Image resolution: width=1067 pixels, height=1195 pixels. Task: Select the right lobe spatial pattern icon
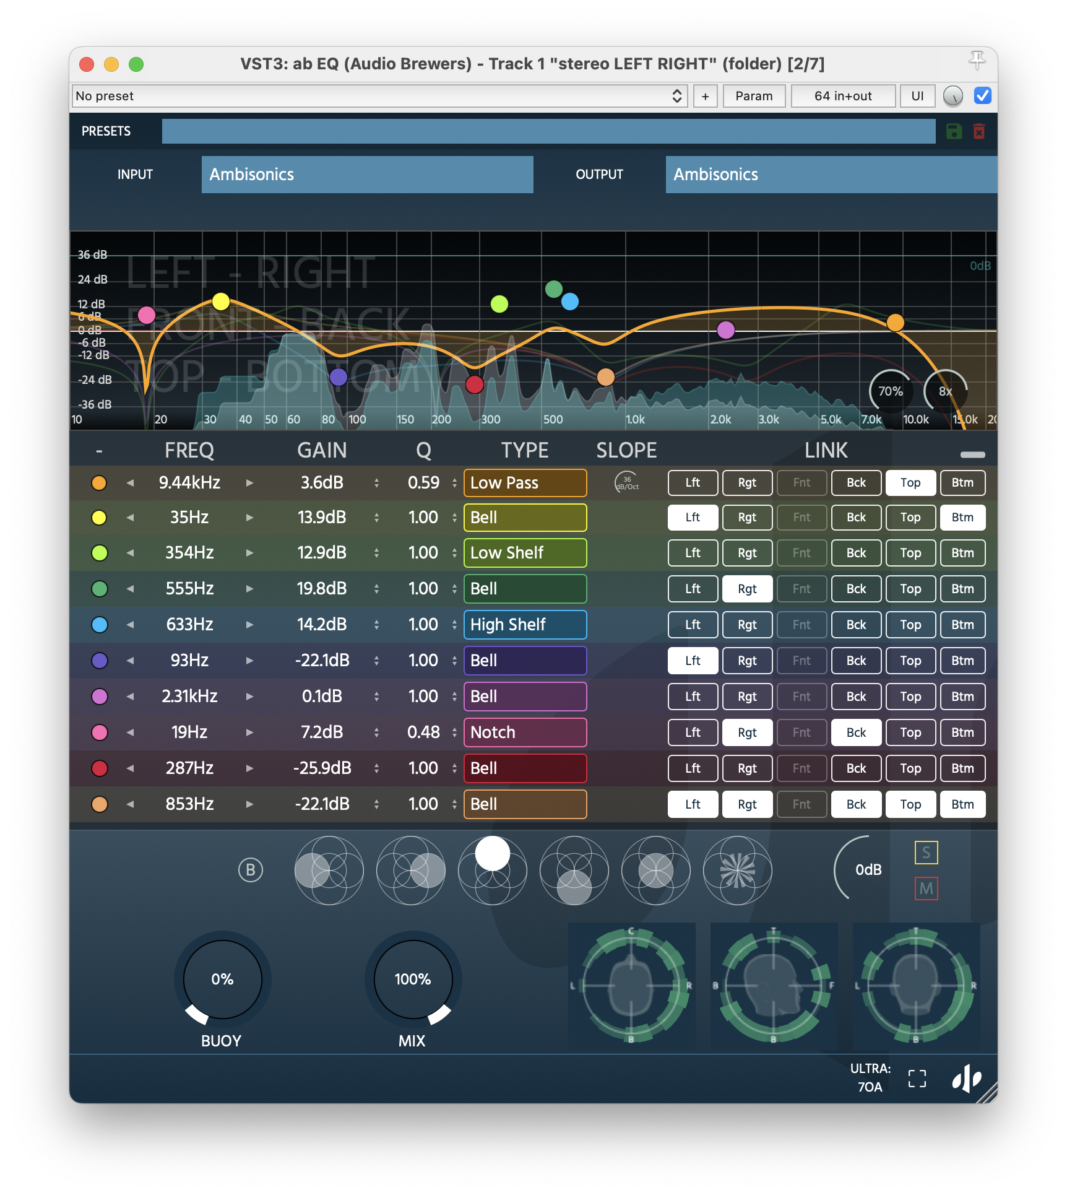[x=410, y=870]
